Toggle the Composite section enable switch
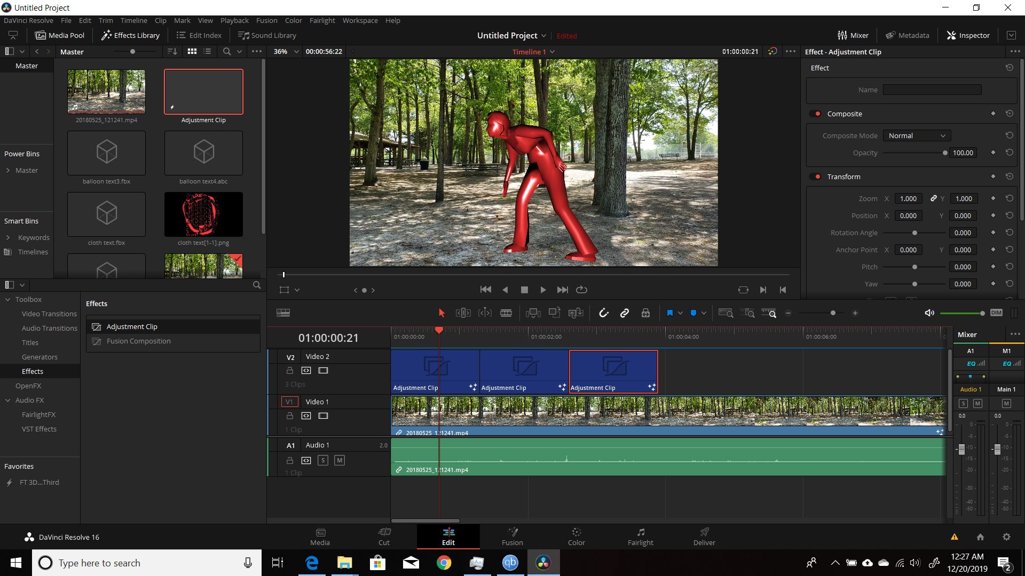The image size is (1025, 576). tap(815, 114)
